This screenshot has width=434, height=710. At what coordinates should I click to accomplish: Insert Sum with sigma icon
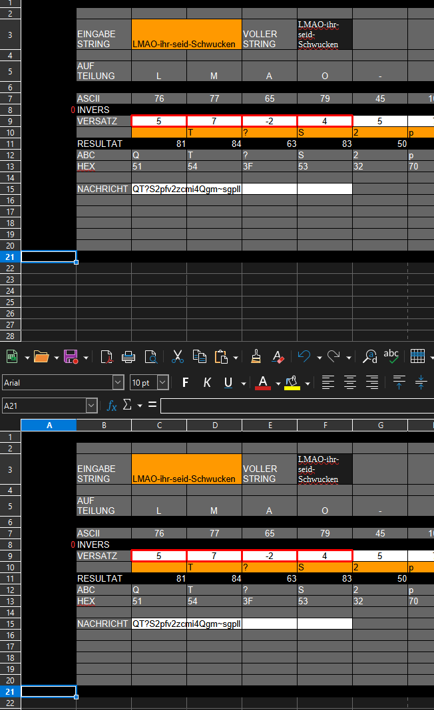coord(127,404)
